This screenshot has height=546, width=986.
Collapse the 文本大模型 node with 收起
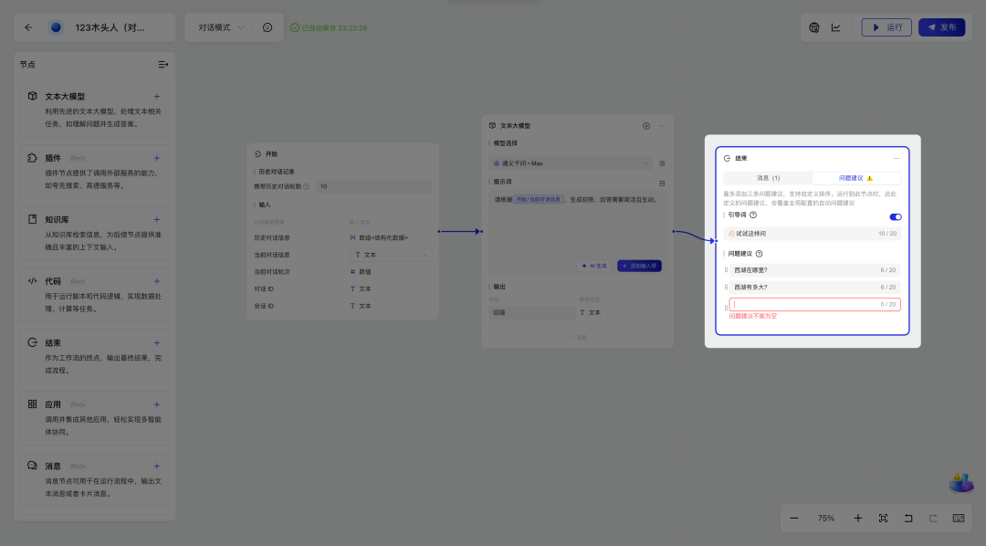[578, 338]
